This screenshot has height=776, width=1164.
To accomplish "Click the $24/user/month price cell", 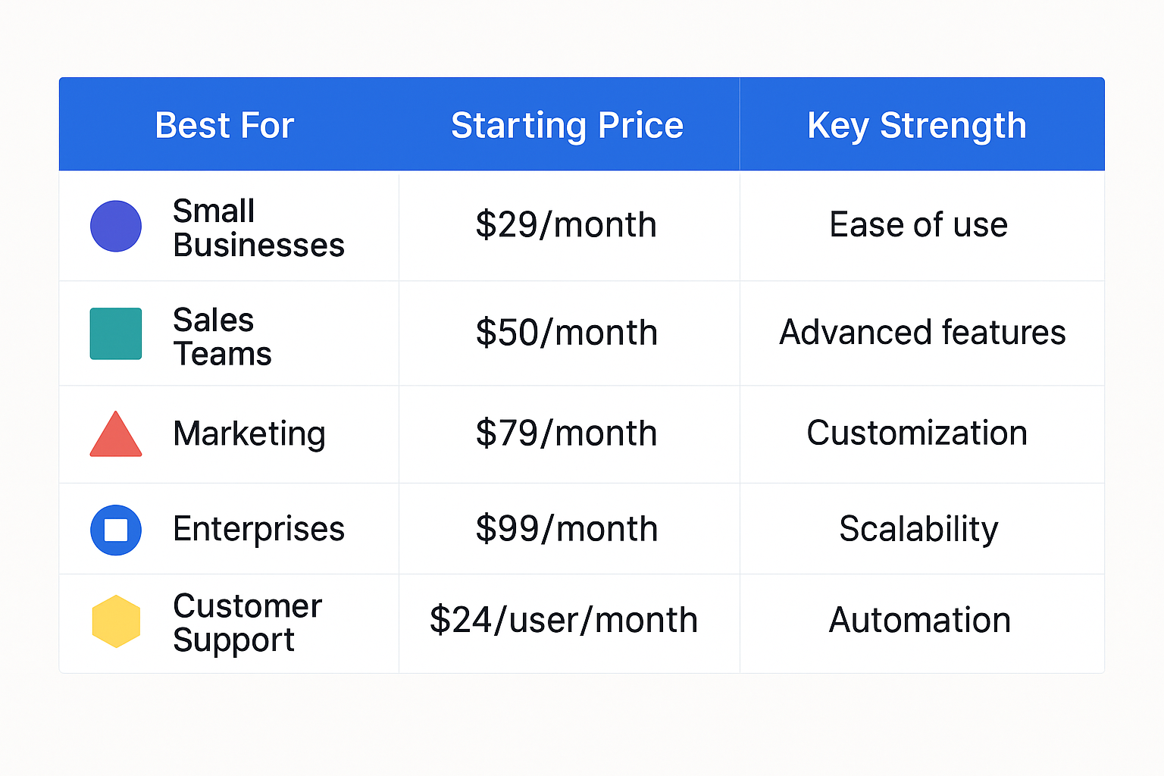I will tap(564, 620).
